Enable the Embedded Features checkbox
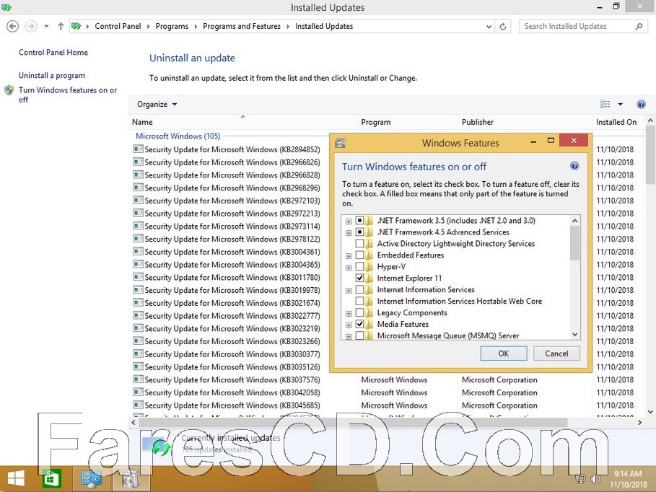 click(359, 255)
